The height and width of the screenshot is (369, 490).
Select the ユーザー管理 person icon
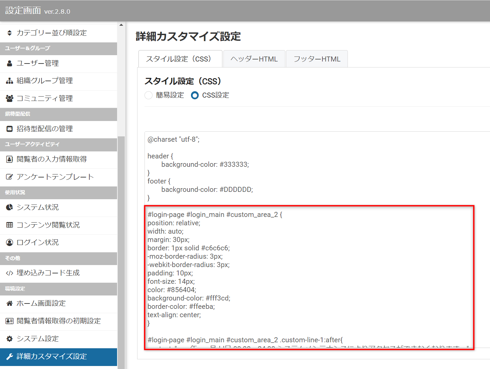tap(9, 63)
